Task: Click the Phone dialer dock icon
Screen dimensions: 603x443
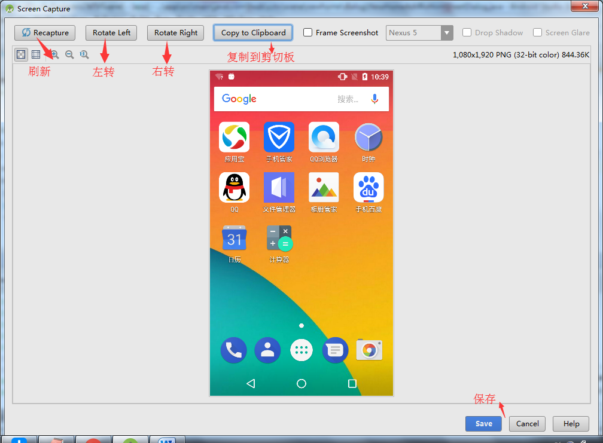Action: [x=233, y=350]
